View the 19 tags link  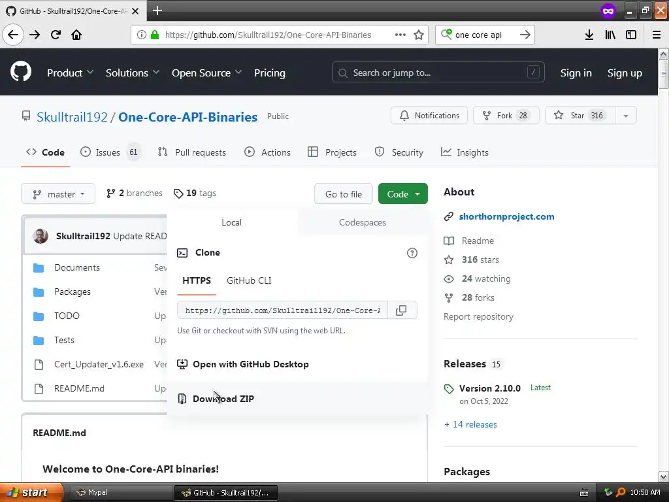195,193
